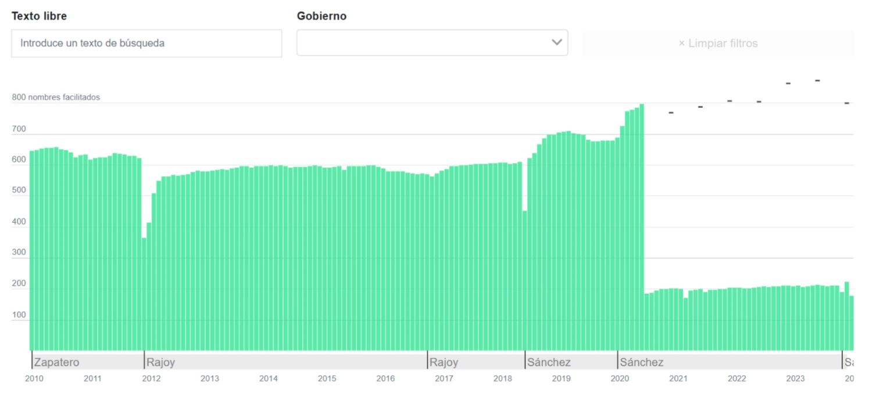Click the Limpiar filtros button

tap(718, 44)
